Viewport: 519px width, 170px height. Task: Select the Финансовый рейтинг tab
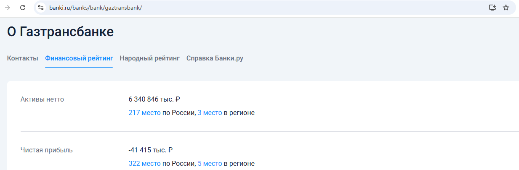coord(79,58)
